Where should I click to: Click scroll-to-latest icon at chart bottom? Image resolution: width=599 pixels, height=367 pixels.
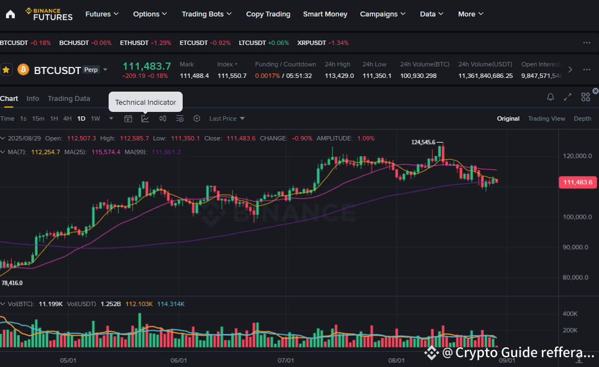click(x=579, y=360)
